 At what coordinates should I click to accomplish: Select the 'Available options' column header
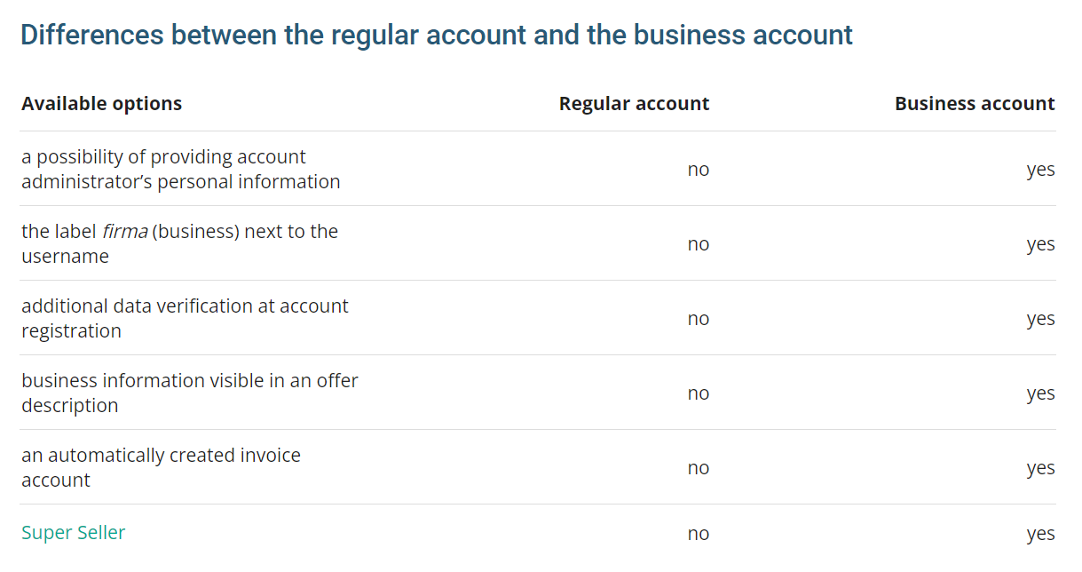pyautogui.click(x=101, y=104)
